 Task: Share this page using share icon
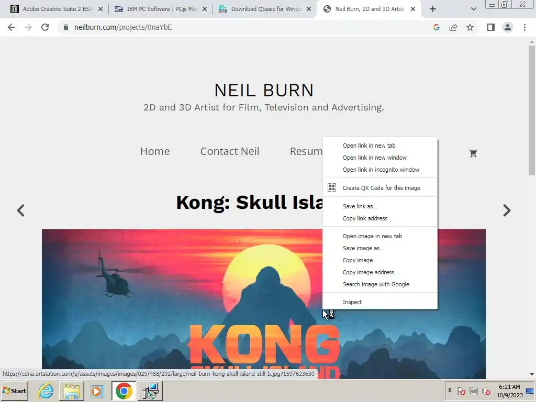coord(453,27)
